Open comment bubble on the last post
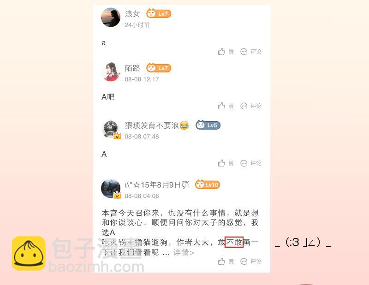Screen dimensions: 369x285 251,261
